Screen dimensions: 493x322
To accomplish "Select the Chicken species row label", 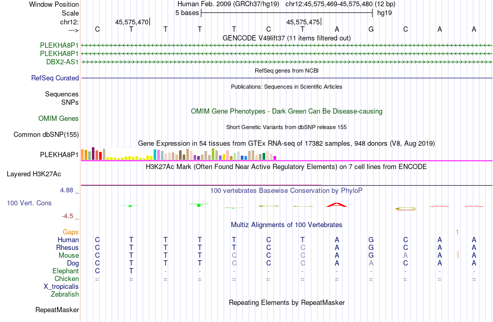I will pyautogui.click(x=66, y=278).
